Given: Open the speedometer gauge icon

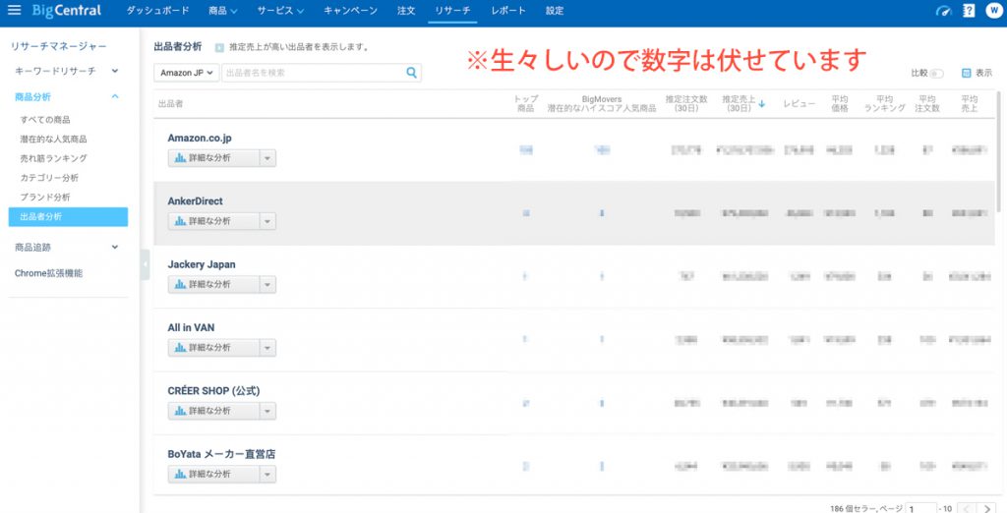Looking at the screenshot, I should coord(943,11).
